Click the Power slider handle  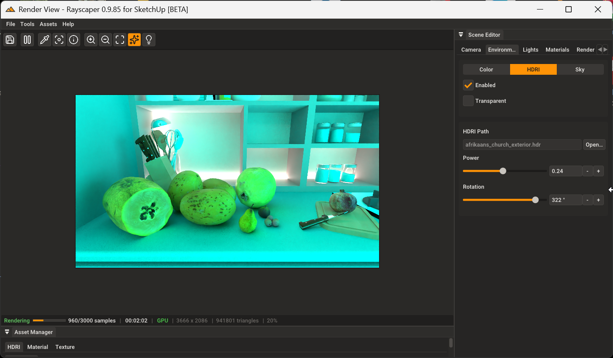(x=503, y=171)
